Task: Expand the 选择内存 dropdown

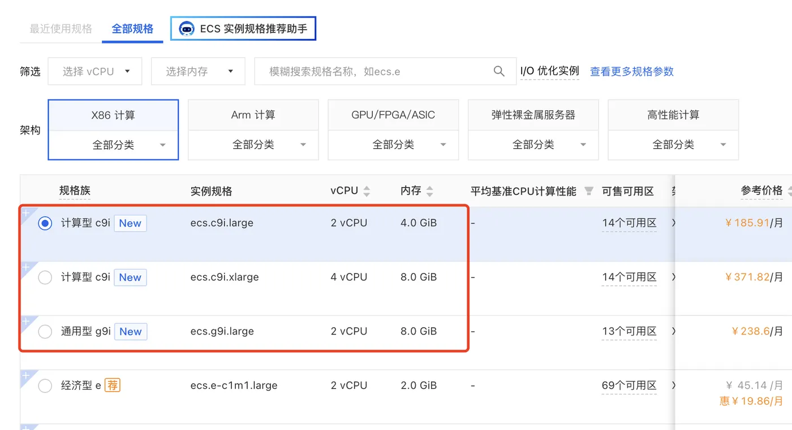Action: point(198,72)
